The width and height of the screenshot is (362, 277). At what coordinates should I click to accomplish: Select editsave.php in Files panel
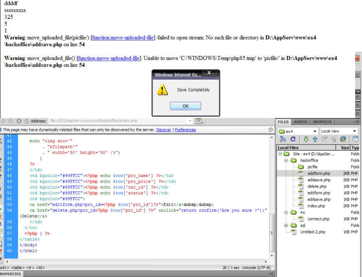coord(319,199)
